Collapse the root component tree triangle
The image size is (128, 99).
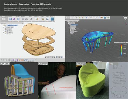(2, 25)
